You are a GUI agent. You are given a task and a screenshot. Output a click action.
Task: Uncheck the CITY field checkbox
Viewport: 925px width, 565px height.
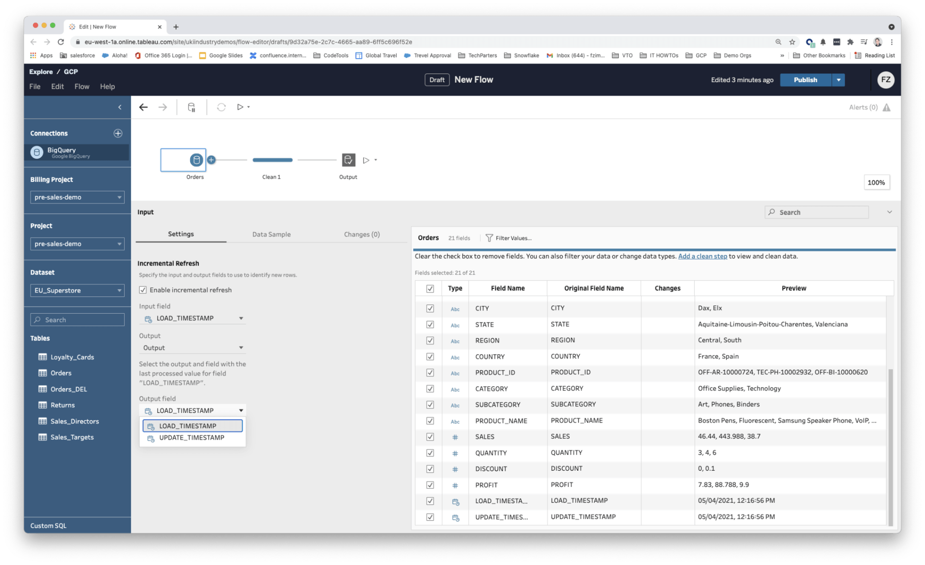coord(430,308)
